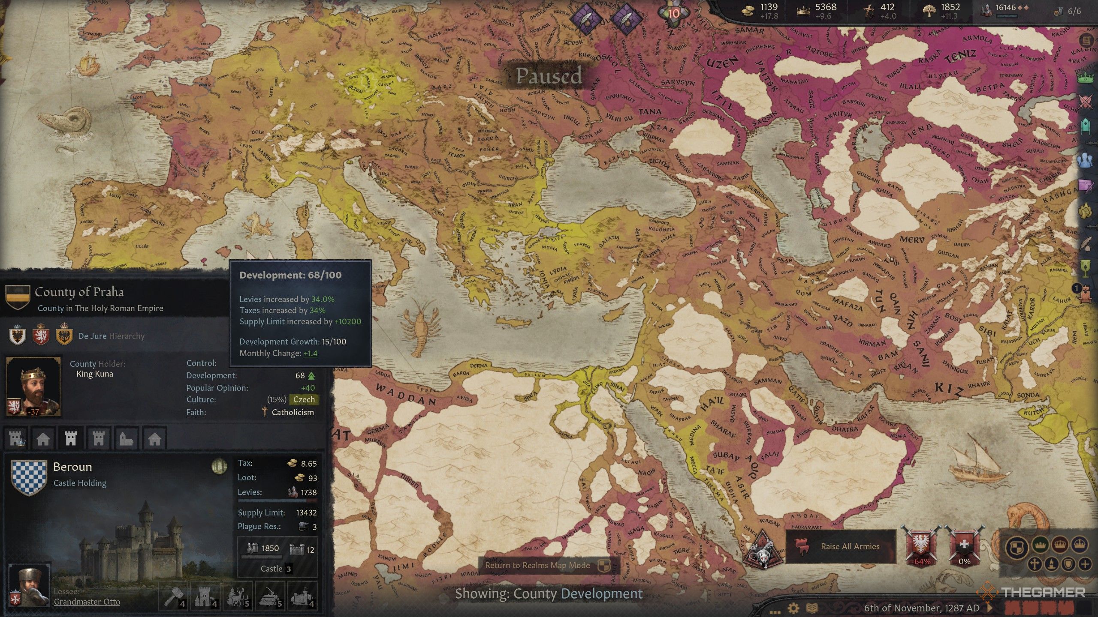Expand more map modes plus button
The image size is (1098, 617).
1085,564
